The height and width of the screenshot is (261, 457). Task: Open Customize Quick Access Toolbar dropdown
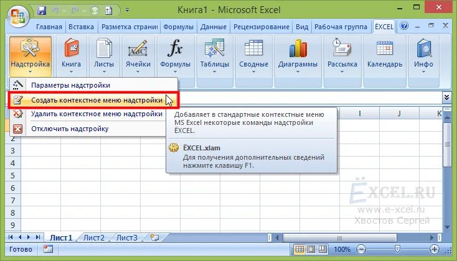click(x=128, y=10)
